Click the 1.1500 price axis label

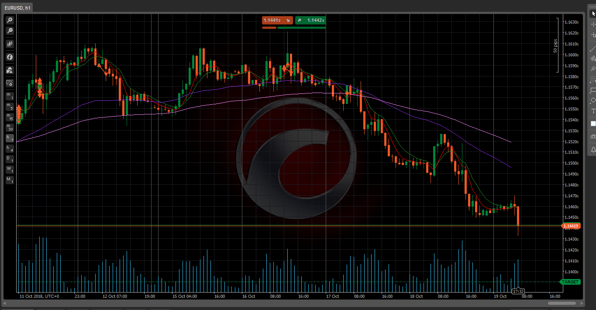572,163
